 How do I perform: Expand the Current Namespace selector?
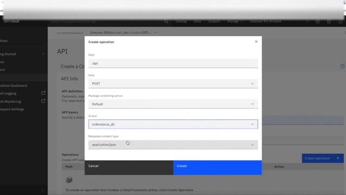click(x=124, y=32)
